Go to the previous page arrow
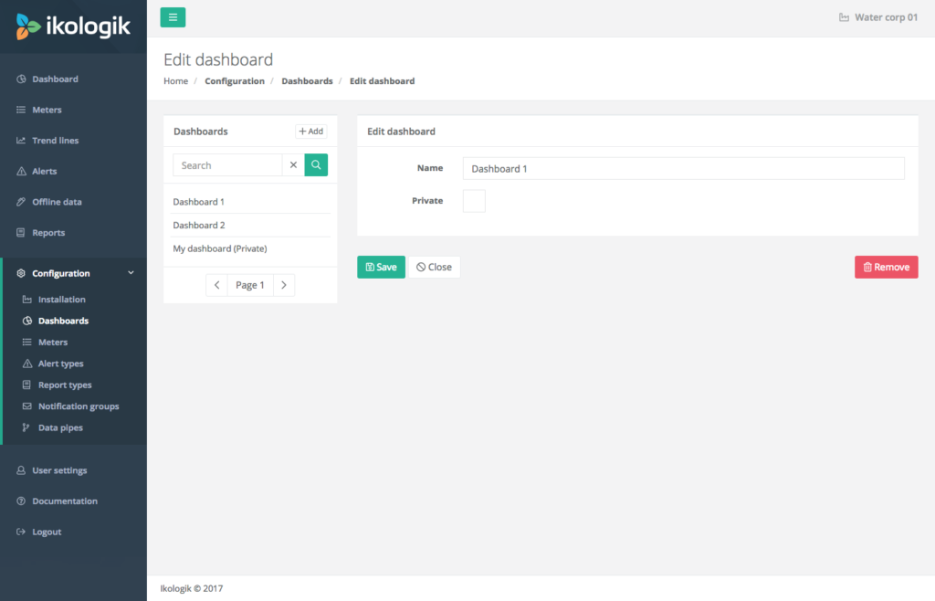Image resolution: width=935 pixels, height=601 pixels. coord(216,285)
